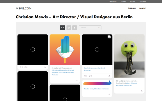Click the caption 'So bleiben die Finger sauber'
162x101 pixels.
(62, 68)
